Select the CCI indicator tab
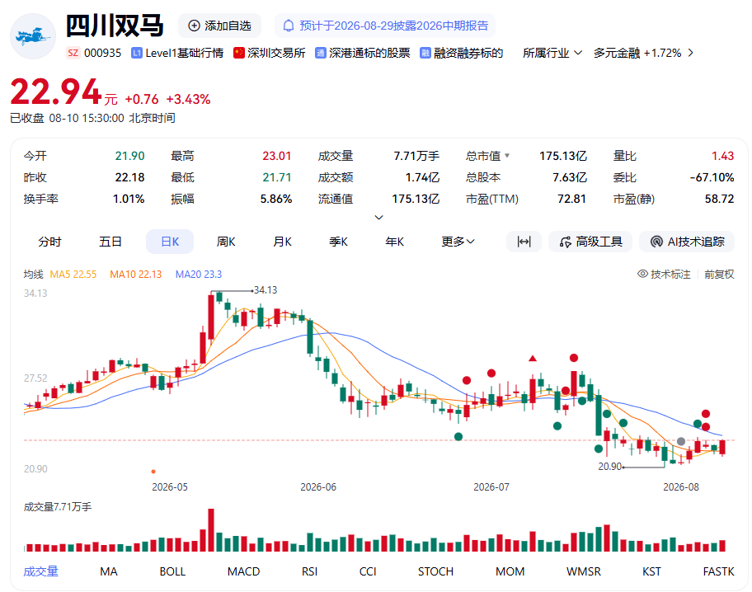Viewport: 752px width, 592px height. (x=368, y=571)
